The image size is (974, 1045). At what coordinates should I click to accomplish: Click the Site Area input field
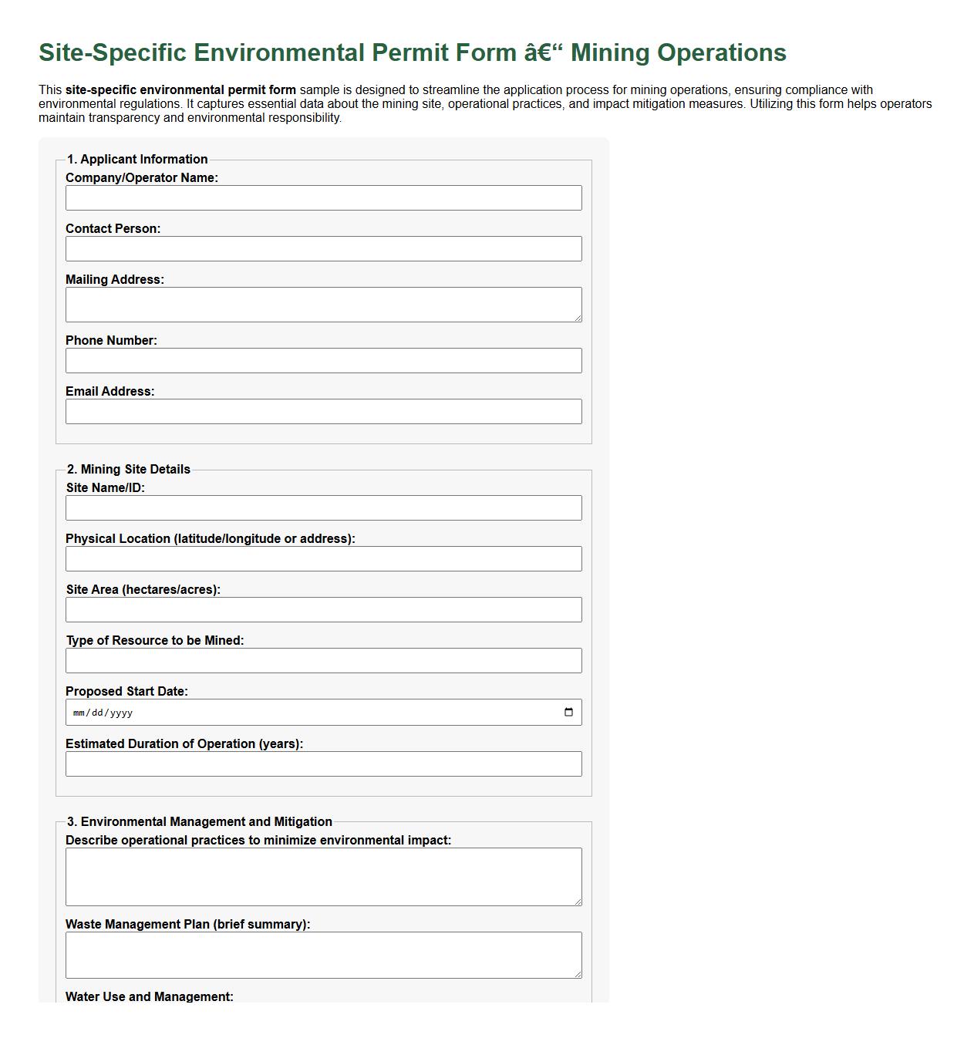point(324,609)
